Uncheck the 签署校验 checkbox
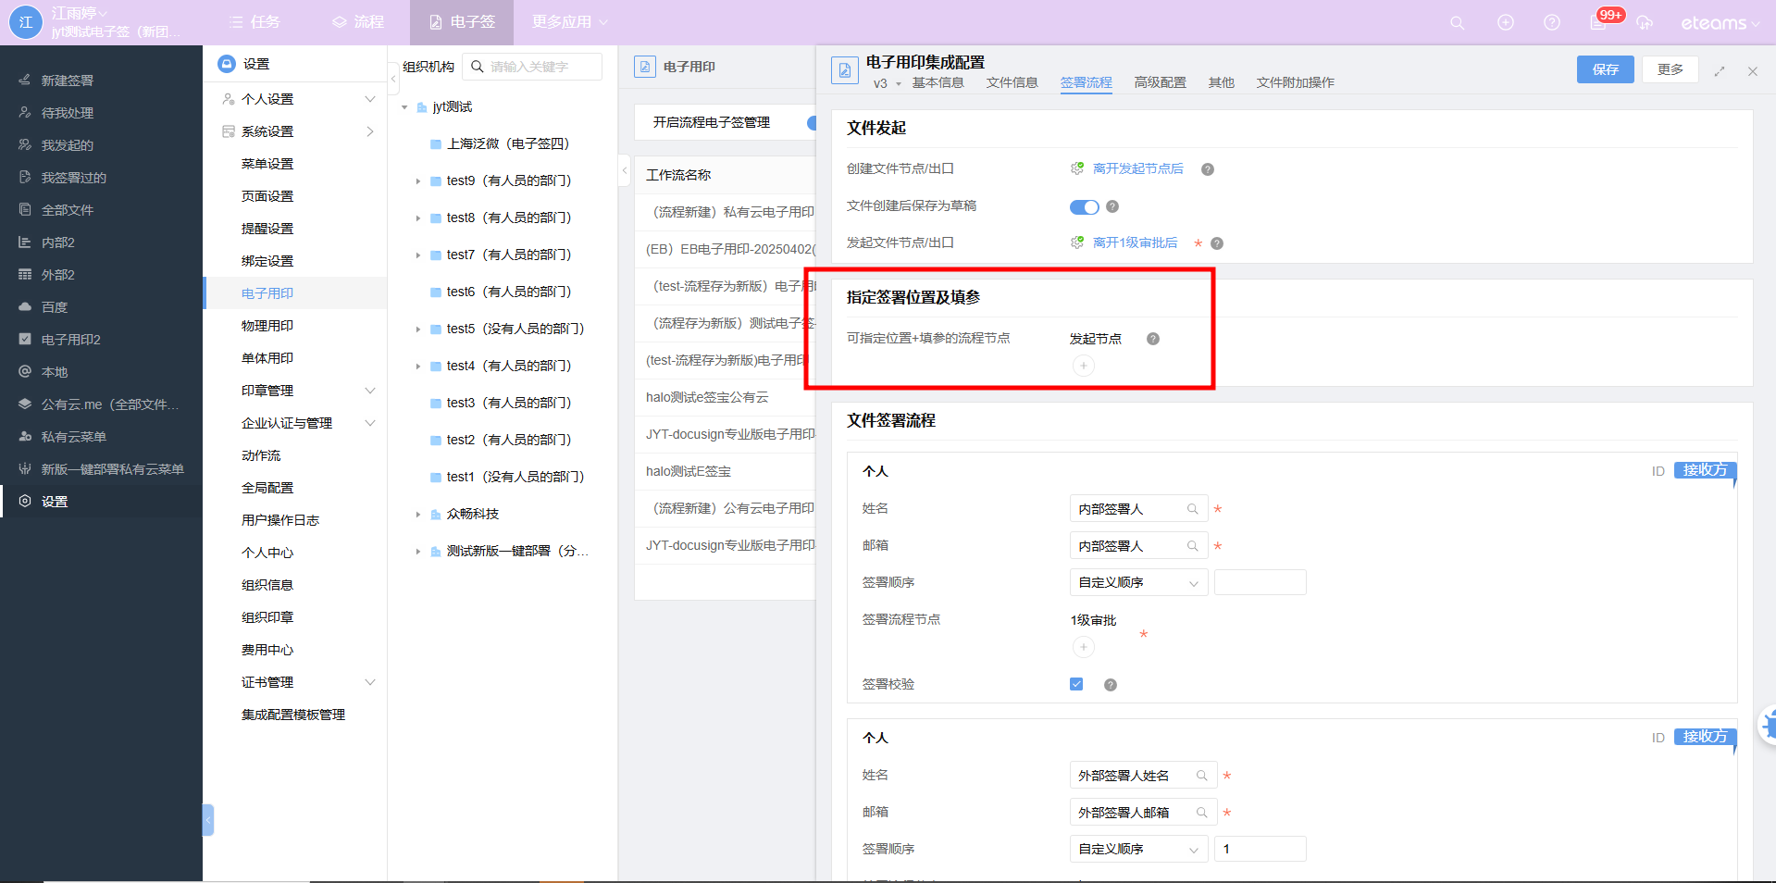Image resolution: width=1776 pixels, height=883 pixels. pos(1076,684)
